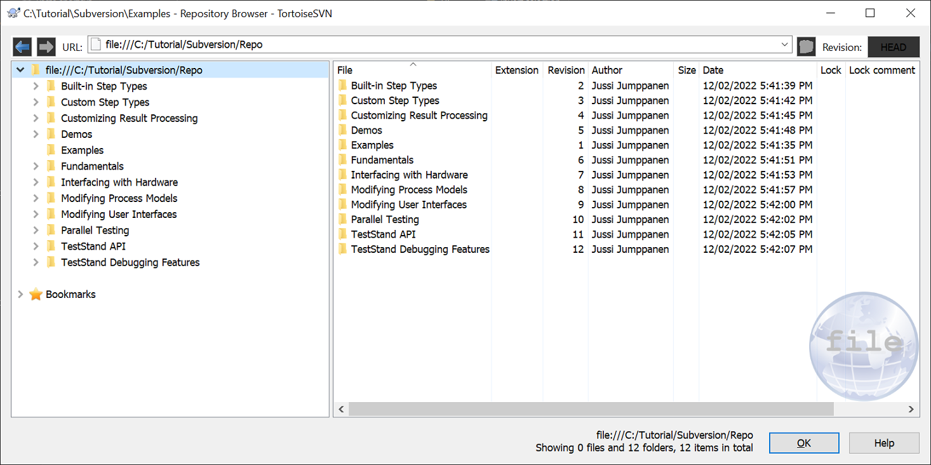Select Modifying User Interfaces in the tree
The width and height of the screenshot is (931, 465).
point(119,214)
